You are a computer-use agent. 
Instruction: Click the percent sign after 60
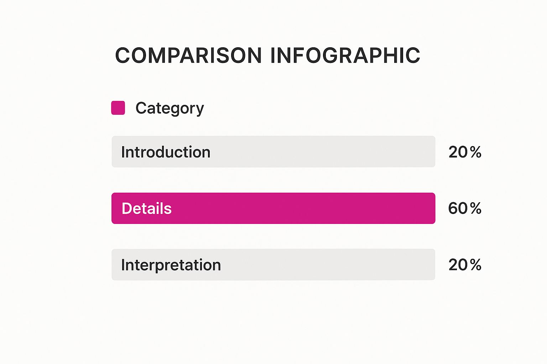pos(475,208)
